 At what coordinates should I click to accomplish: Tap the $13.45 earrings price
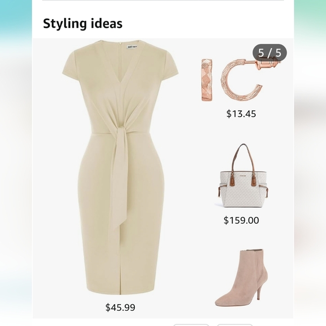241,114
